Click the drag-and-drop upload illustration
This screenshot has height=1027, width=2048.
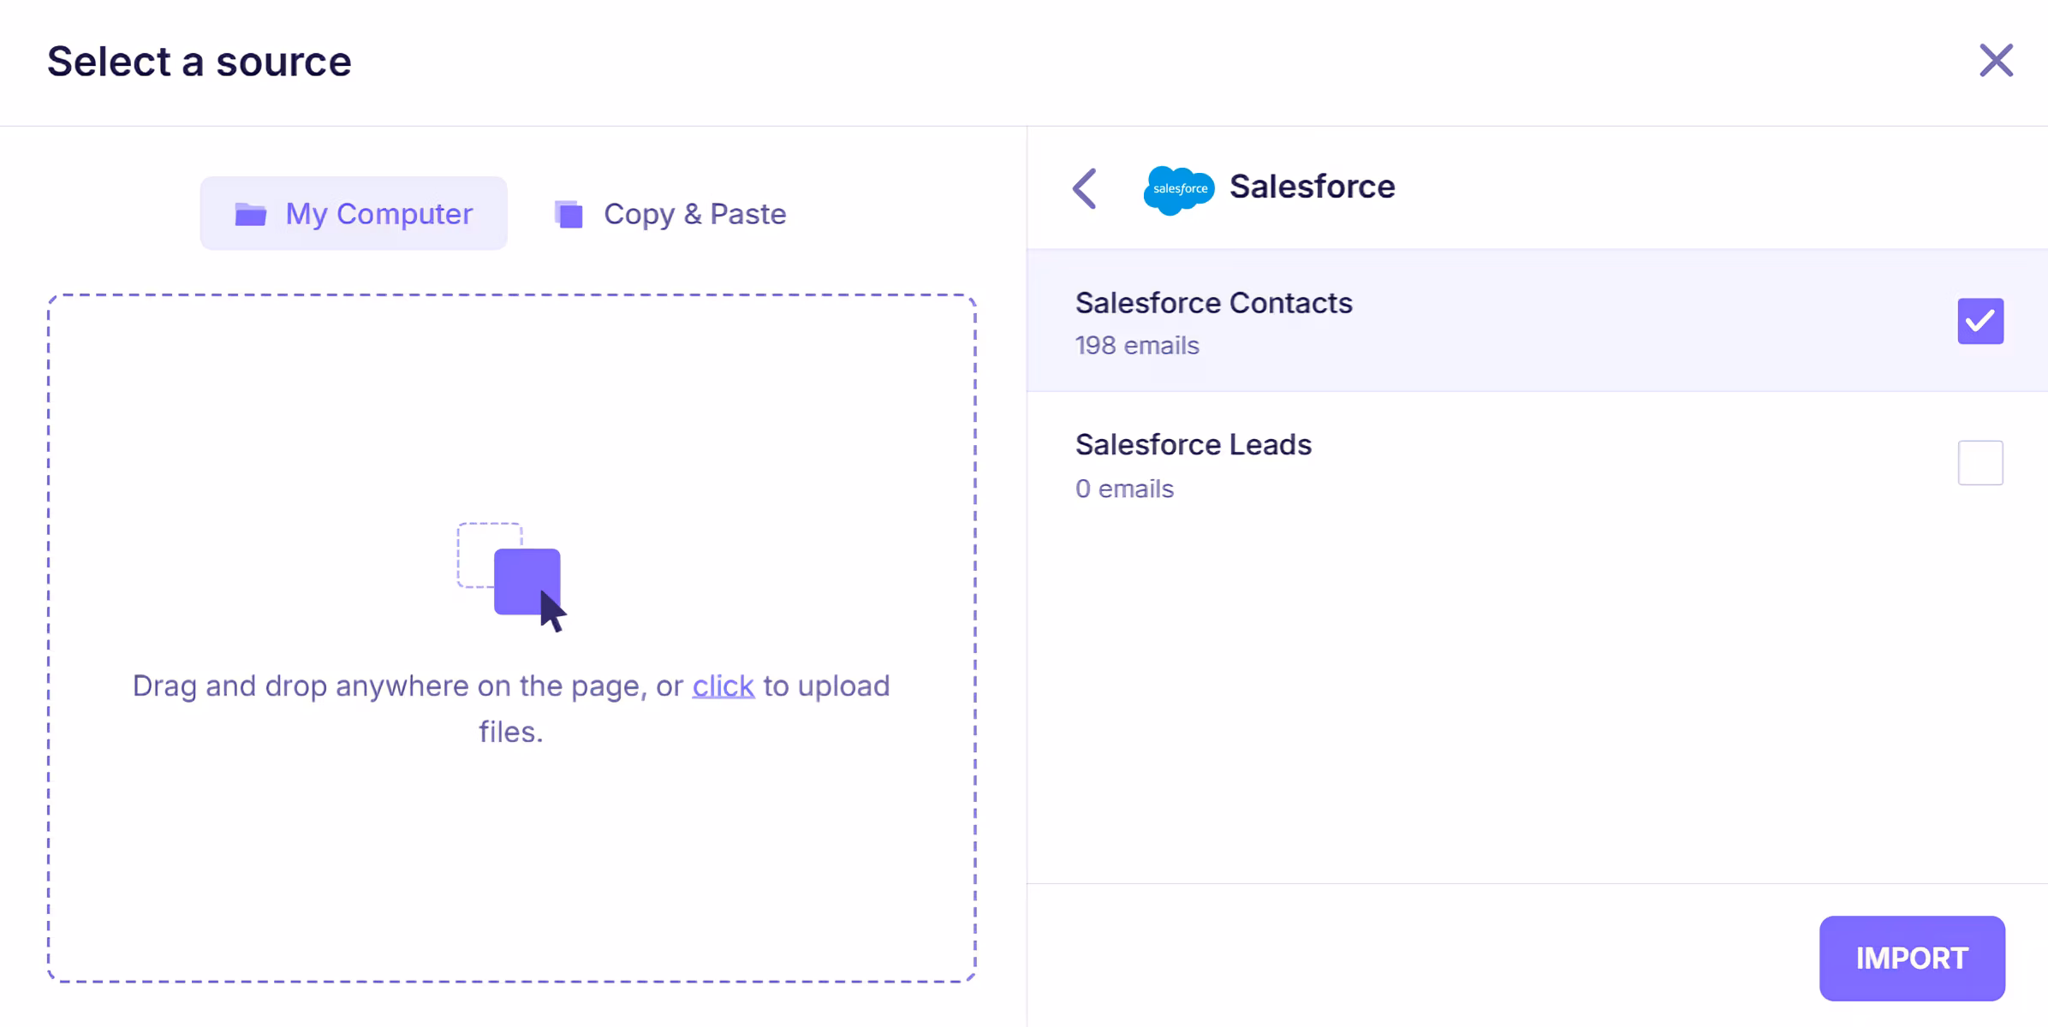pyautogui.click(x=512, y=577)
